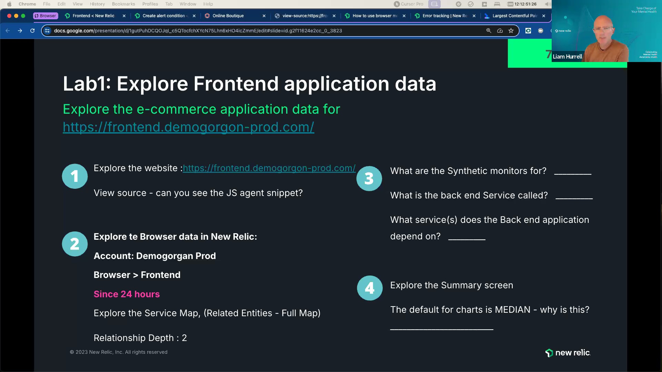
Task: Close the Online Boutique tab
Action: click(264, 16)
